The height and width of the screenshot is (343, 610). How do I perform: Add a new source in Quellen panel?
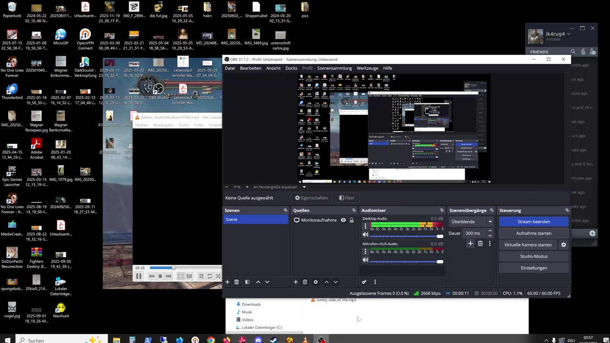coord(295,282)
